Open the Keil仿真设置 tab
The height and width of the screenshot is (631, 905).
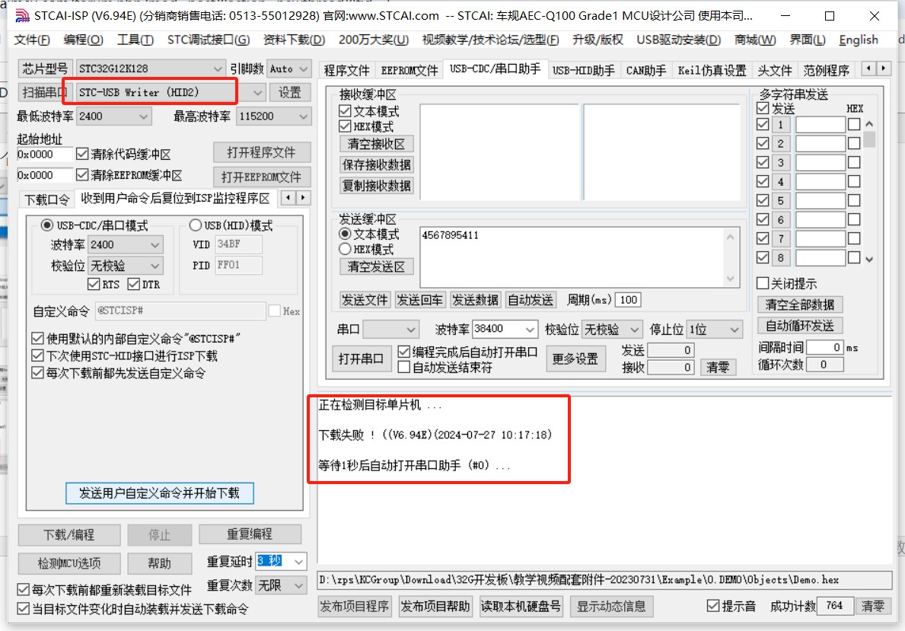(x=712, y=71)
